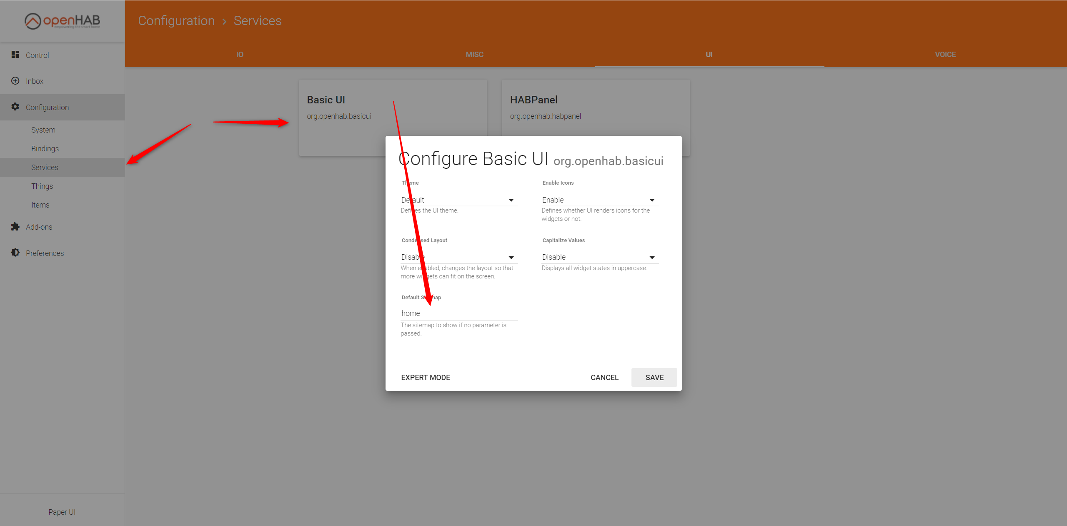1067x526 pixels.
Task: Open the Inbox via its plus icon
Action: click(15, 80)
